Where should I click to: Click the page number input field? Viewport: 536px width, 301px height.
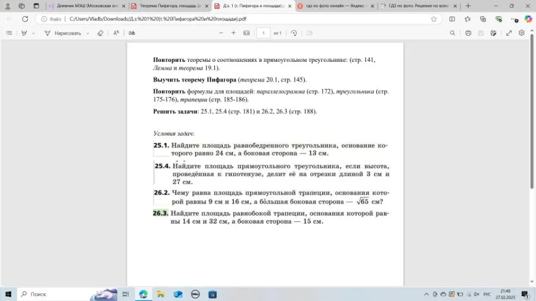[x=263, y=33]
